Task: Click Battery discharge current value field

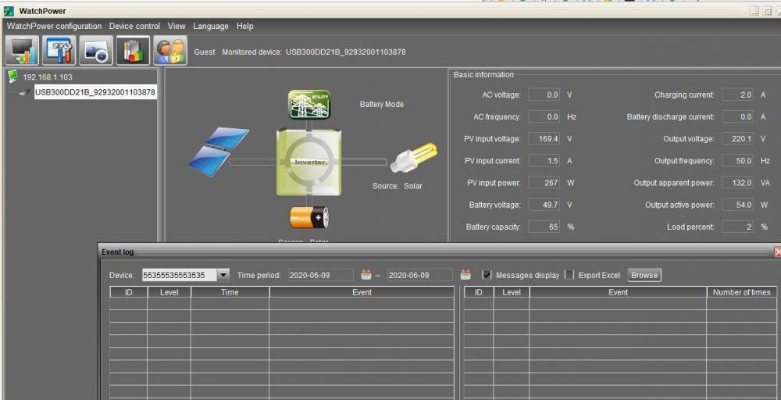Action: (x=738, y=116)
